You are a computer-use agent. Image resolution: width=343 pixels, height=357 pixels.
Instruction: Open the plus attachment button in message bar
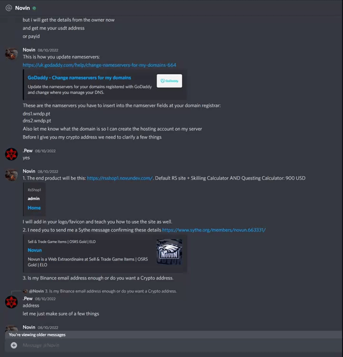[14, 345]
